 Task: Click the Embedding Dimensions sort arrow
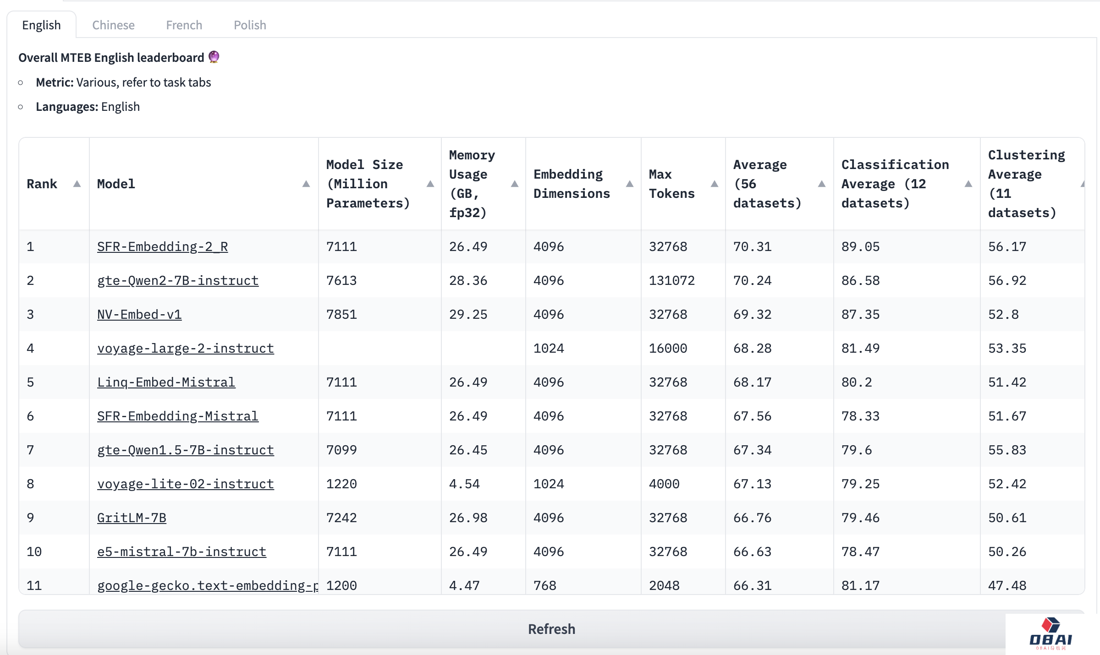coord(630,184)
